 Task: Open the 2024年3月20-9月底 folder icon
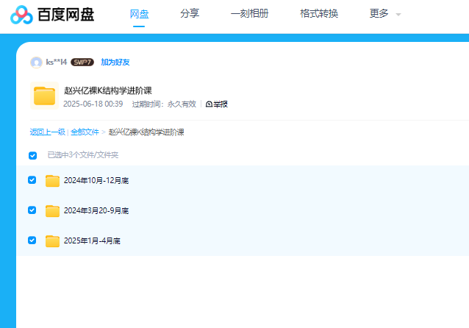[x=53, y=211]
